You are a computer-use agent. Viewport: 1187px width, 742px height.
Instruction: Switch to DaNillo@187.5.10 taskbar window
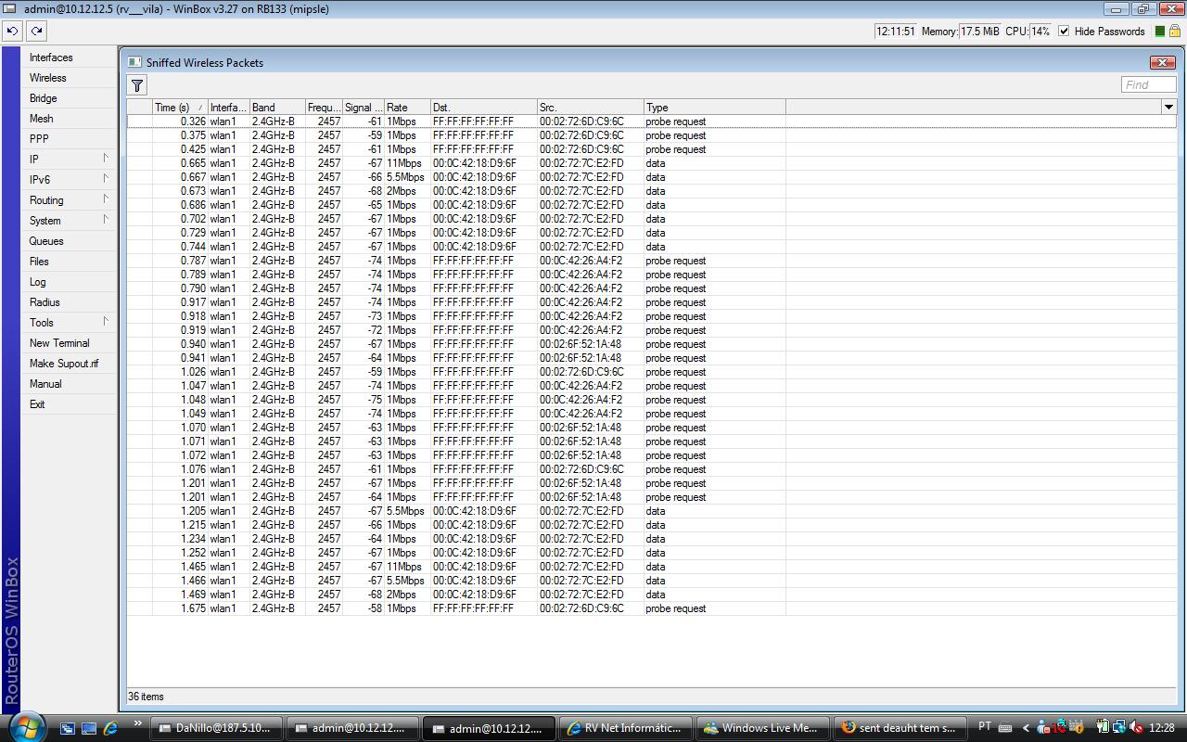(216, 728)
